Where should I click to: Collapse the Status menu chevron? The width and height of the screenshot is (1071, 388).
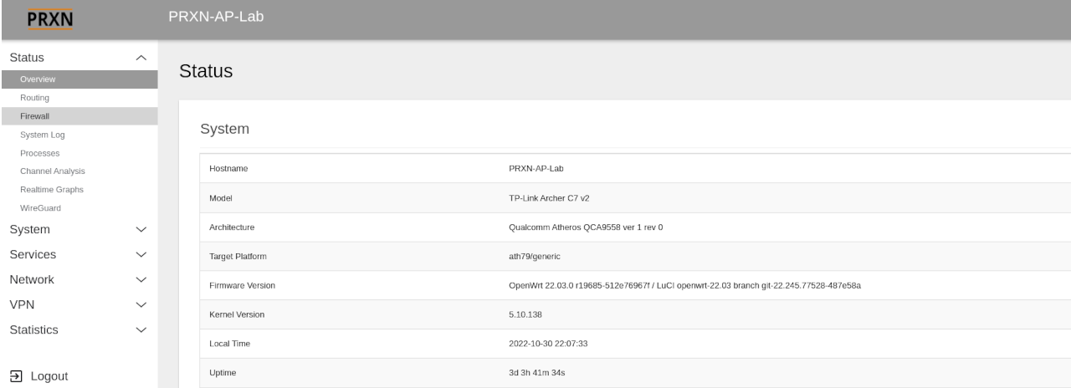[141, 58]
